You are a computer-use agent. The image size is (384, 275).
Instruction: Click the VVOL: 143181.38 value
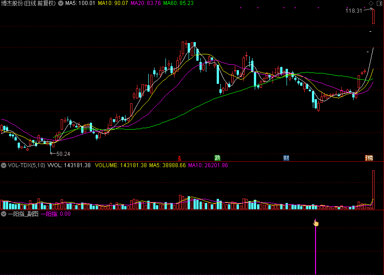point(69,165)
